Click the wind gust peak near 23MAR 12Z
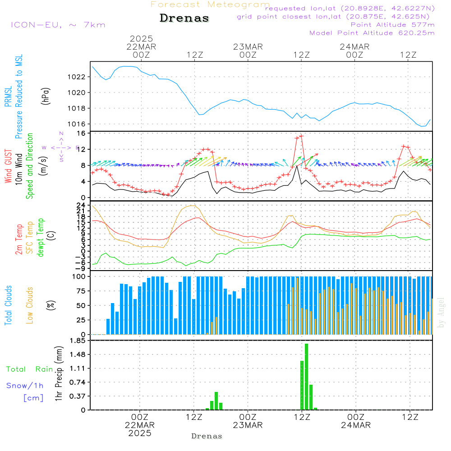This screenshot has width=451, height=451. 301,136
